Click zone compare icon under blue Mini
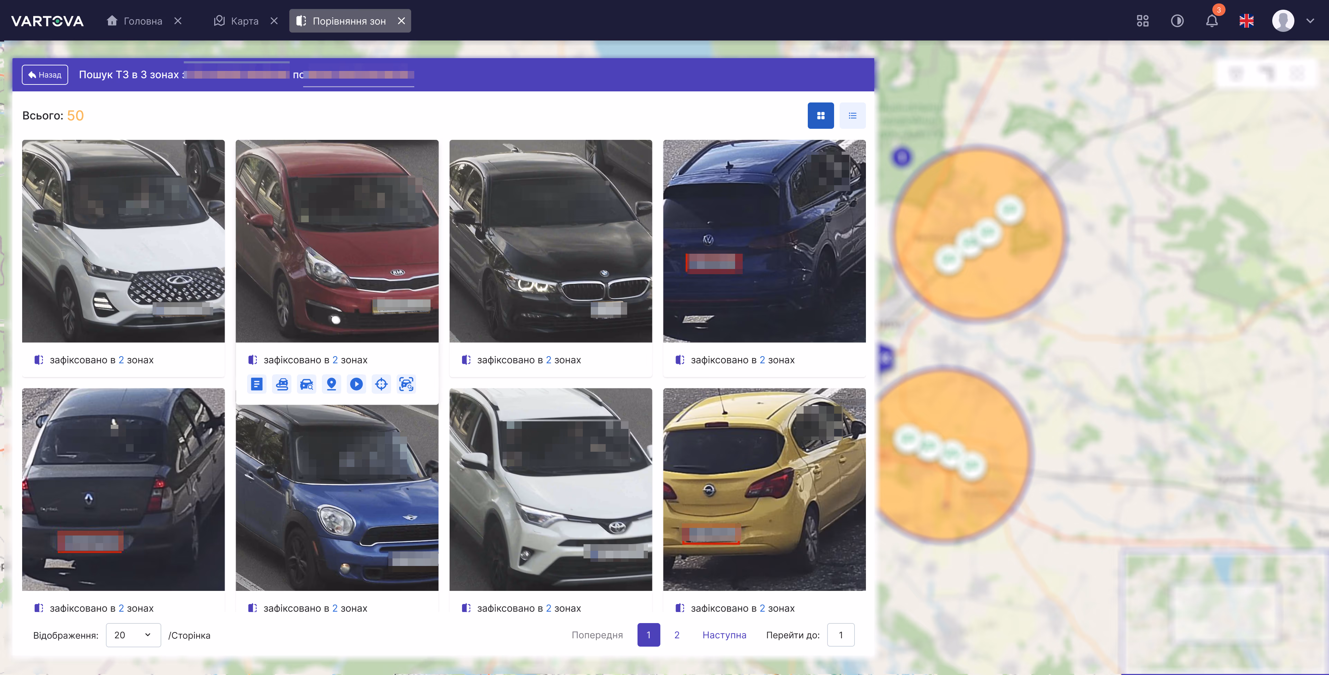 (x=252, y=608)
